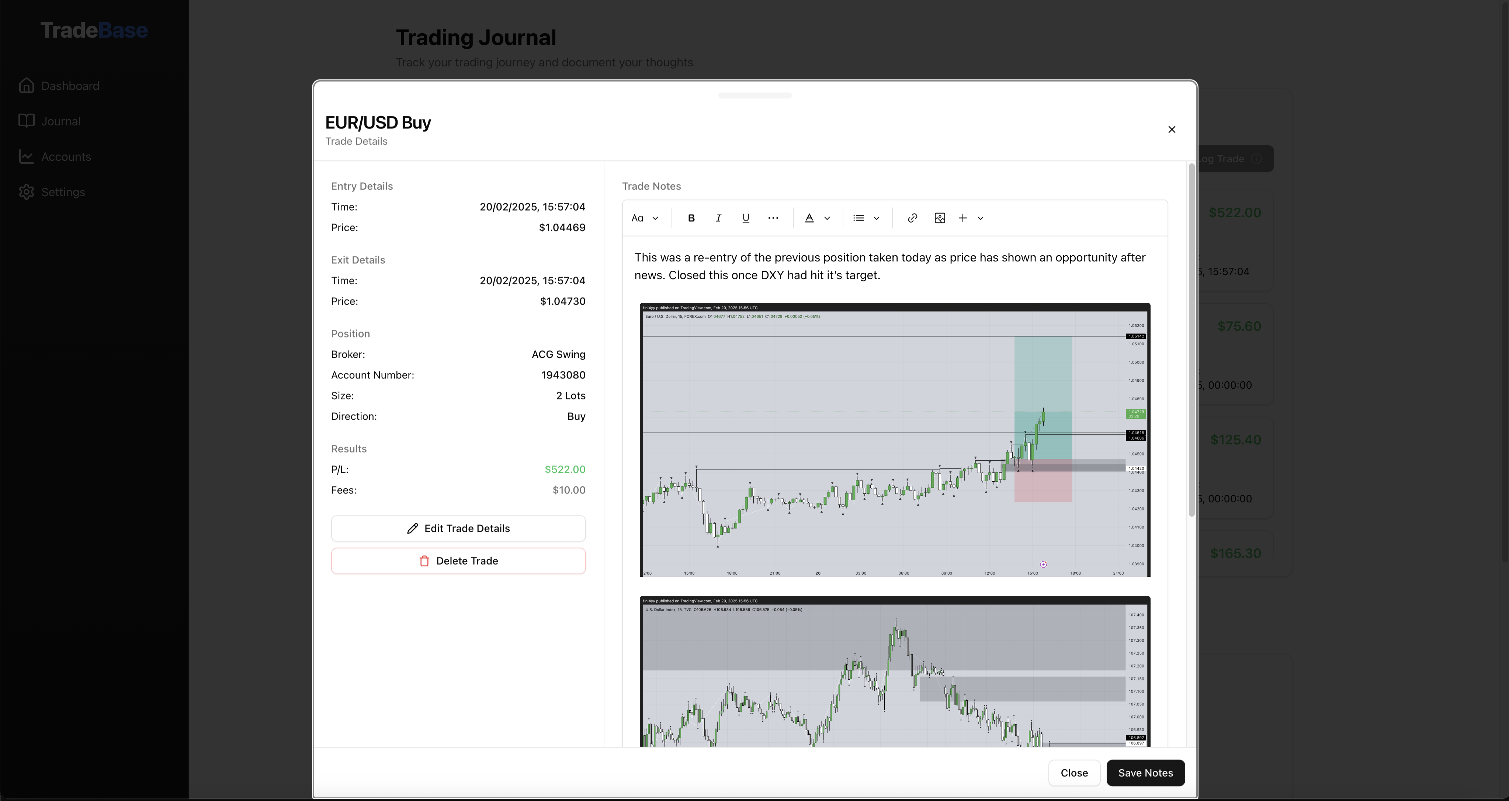This screenshot has height=801, width=1509.
Task: Click the P/L value $522.00 in Results
Action: point(565,469)
